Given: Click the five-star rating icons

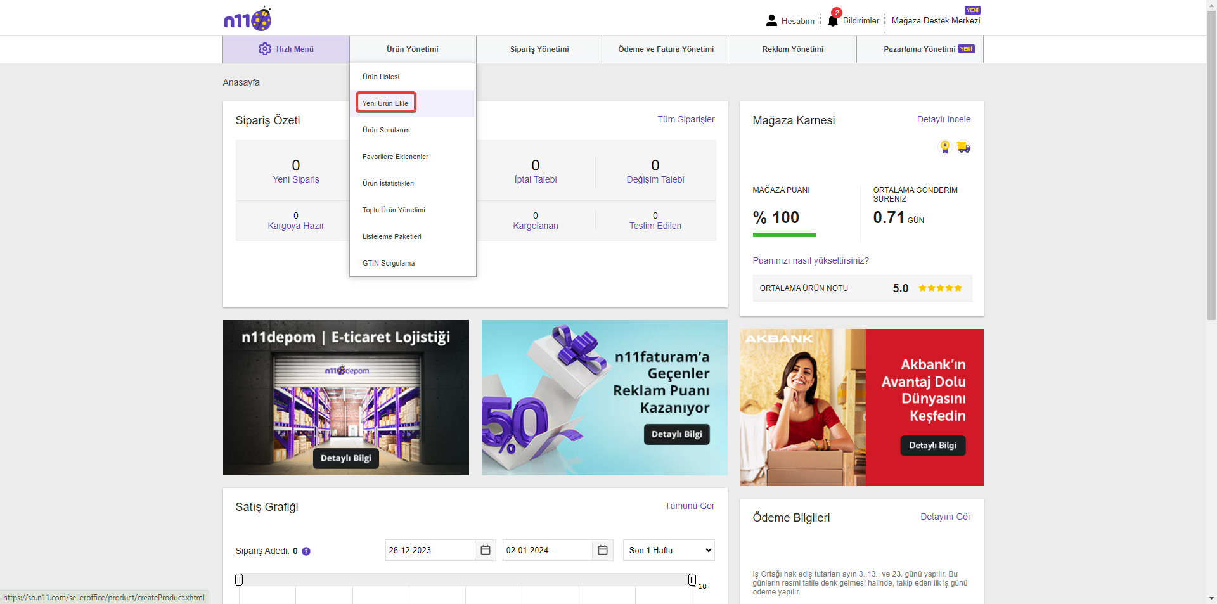Looking at the screenshot, I should [940, 288].
